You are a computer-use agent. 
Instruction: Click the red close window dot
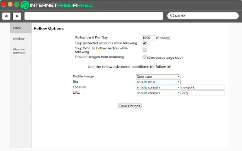coord(4,5)
